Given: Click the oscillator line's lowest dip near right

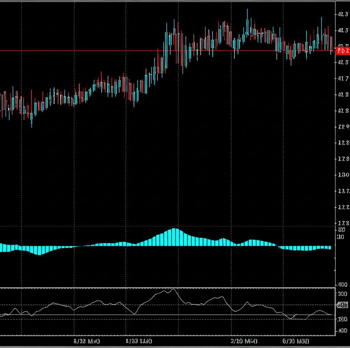Looking at the screenshot, I should tap(291, 319).
